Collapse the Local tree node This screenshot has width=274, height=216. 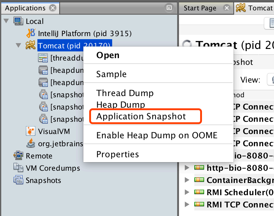point(6,21)
